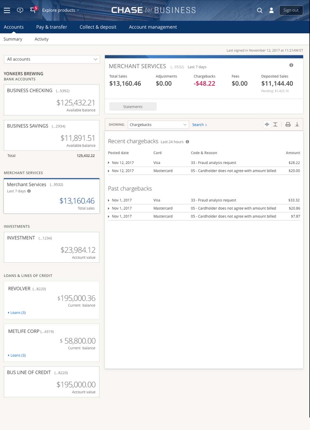
Task: Click info icon next to Last 24 hours
Action: point(187,142)
